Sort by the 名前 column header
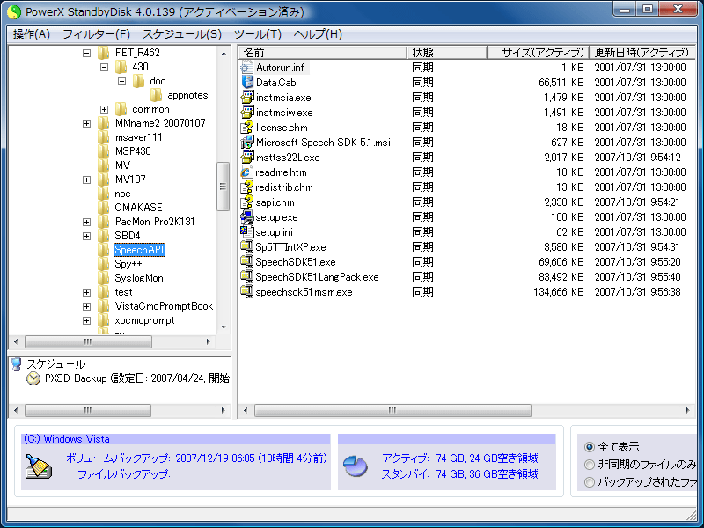 click(323, 53)
